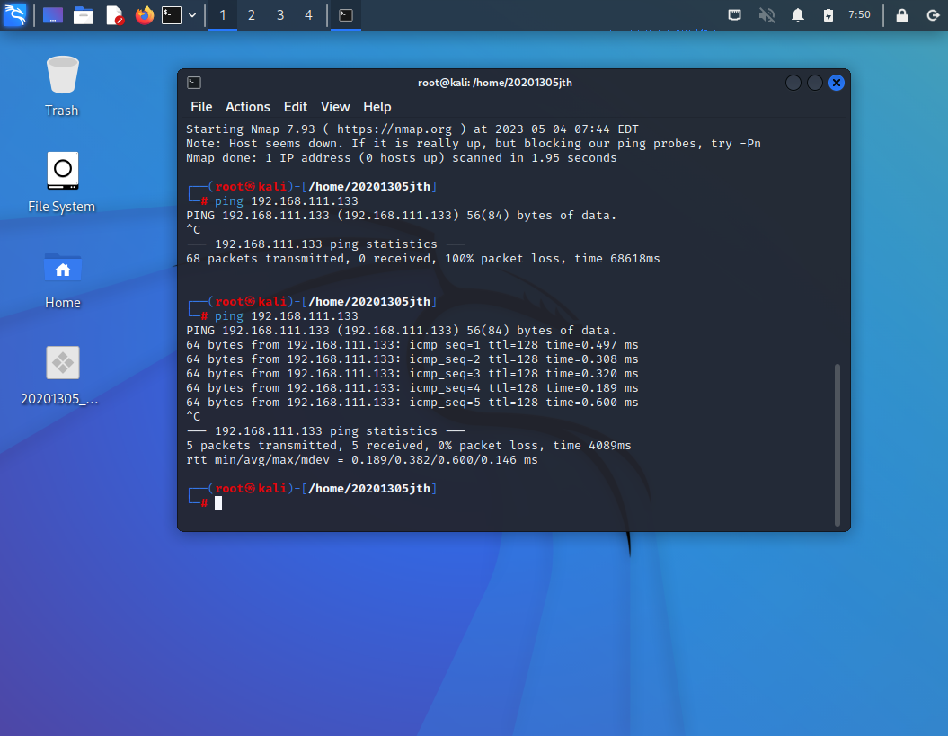Viewport: 948px width, 736px height.
Task: Switch to workspace 2
Action: (252, 15)
